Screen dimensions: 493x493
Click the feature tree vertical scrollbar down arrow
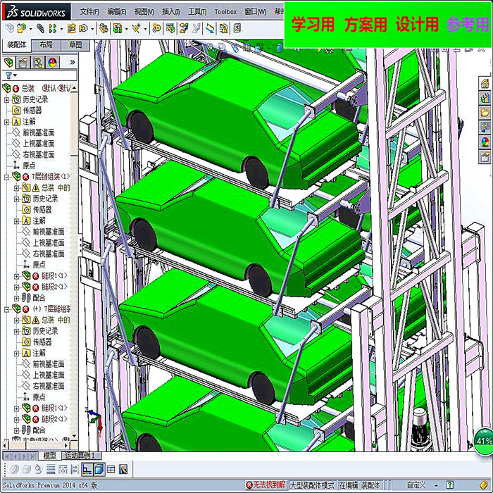coord(74,436)
